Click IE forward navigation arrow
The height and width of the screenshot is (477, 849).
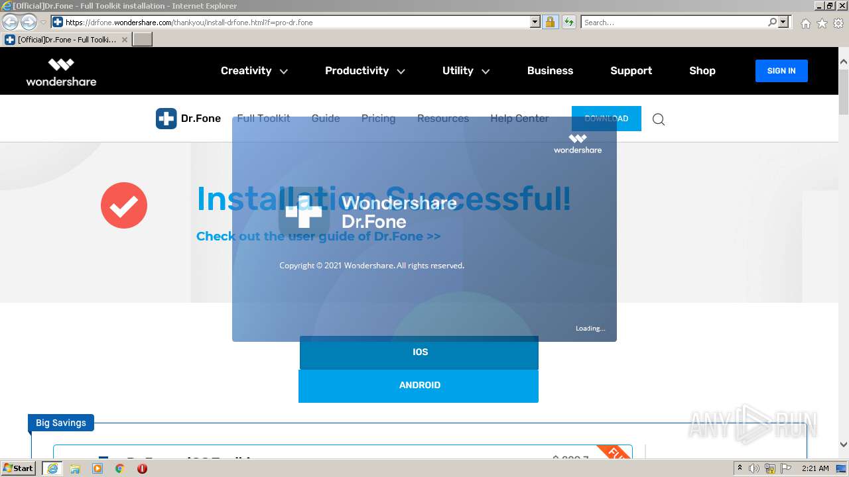(x=29, y=22)
